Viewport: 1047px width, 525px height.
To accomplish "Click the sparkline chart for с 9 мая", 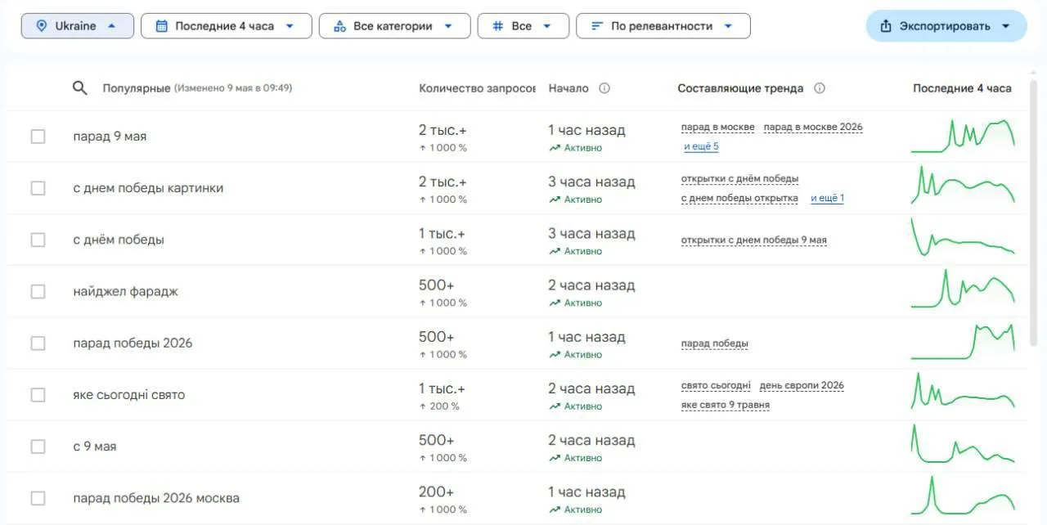I will (x=963, y=444).
